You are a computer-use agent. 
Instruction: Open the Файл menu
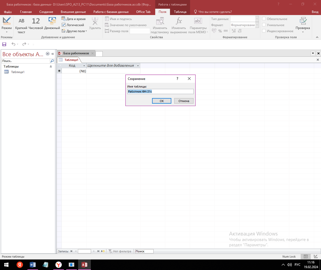(x=8, y=12)
